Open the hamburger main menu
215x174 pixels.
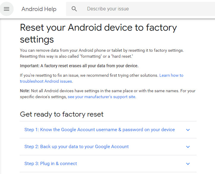point(7,9)
